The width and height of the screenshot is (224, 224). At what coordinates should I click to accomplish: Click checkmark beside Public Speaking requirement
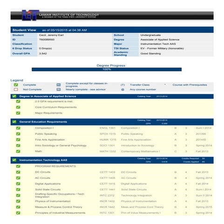(18, 134)
